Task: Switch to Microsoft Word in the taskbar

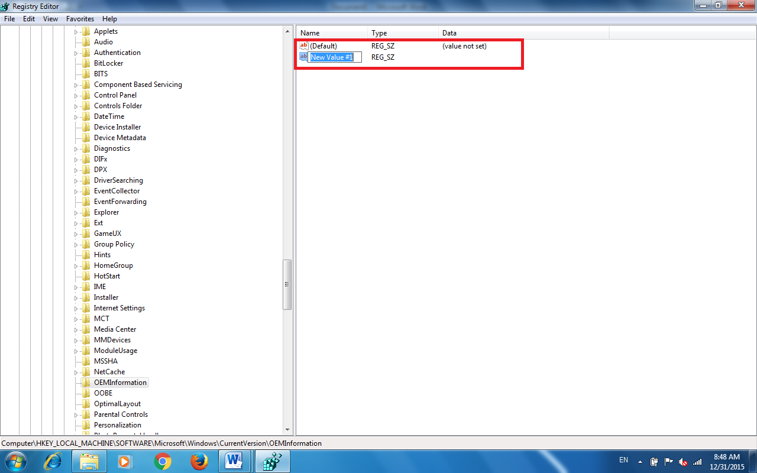Action: (x=235, y=461)
